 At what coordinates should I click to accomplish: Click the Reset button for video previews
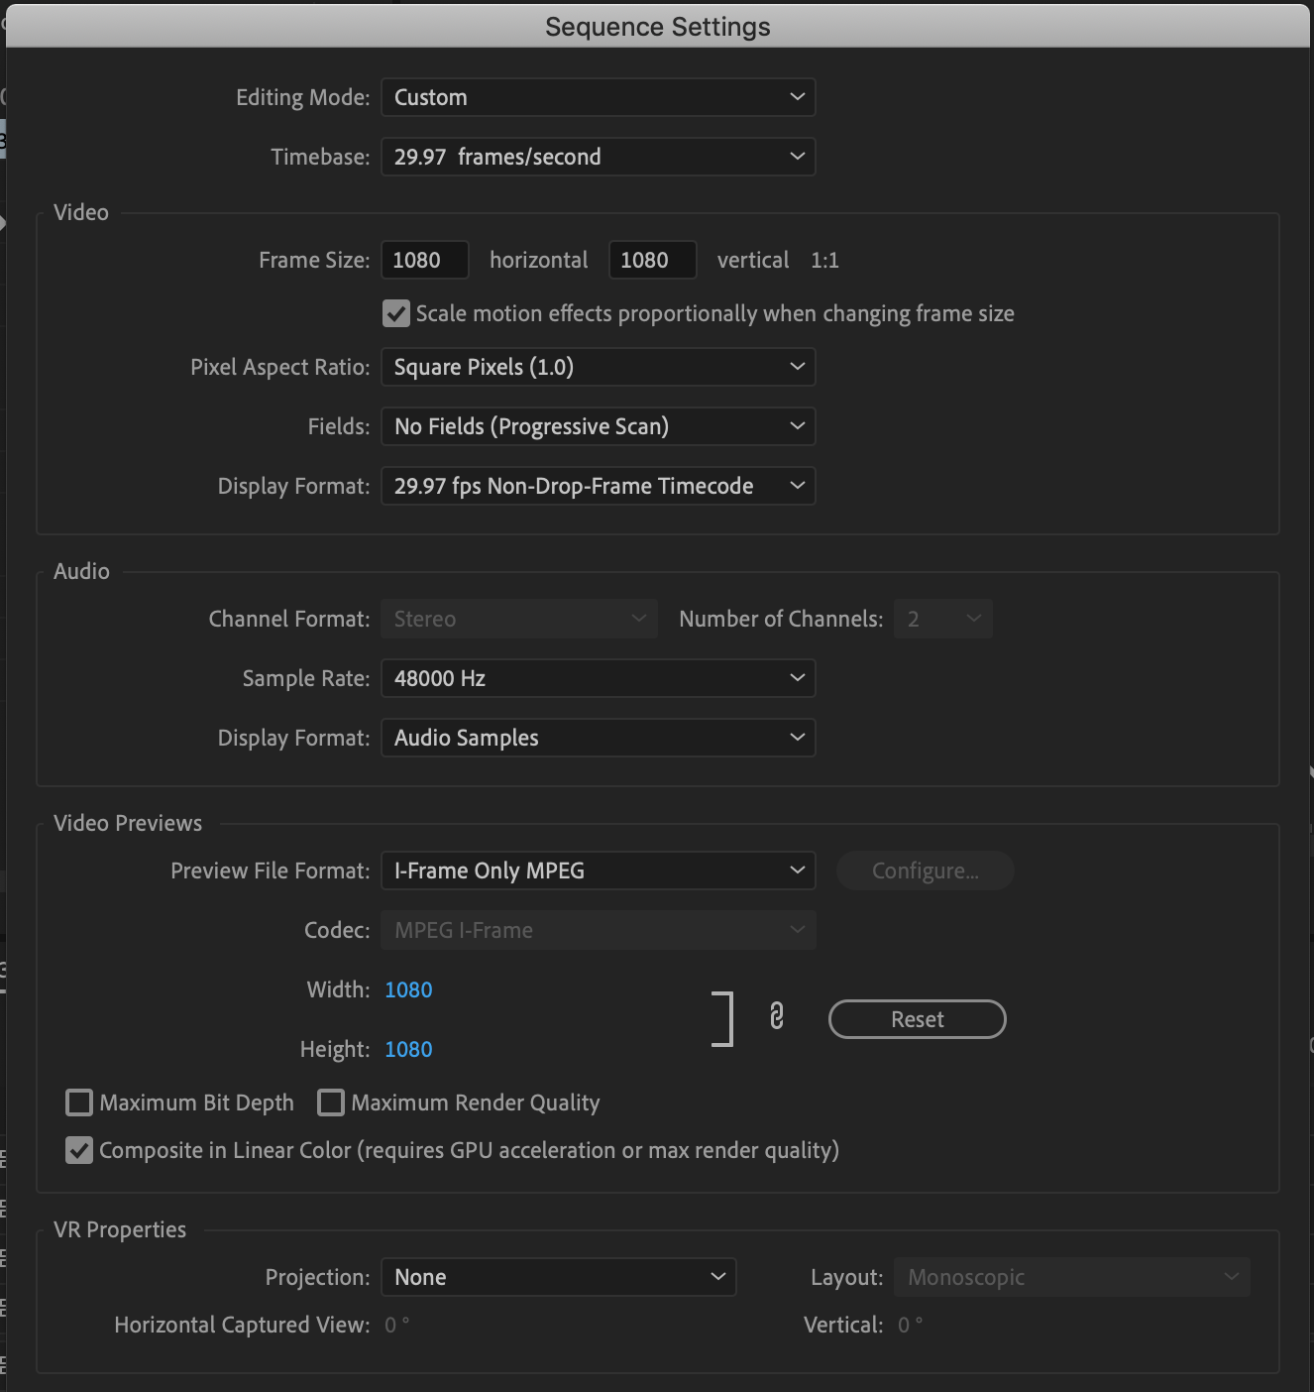917,1018
